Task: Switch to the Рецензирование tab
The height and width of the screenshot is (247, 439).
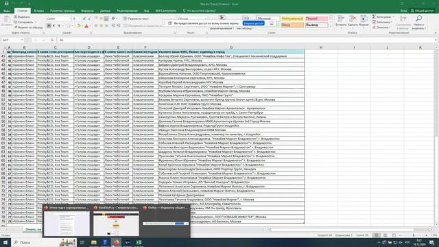Action: point(127,11)
